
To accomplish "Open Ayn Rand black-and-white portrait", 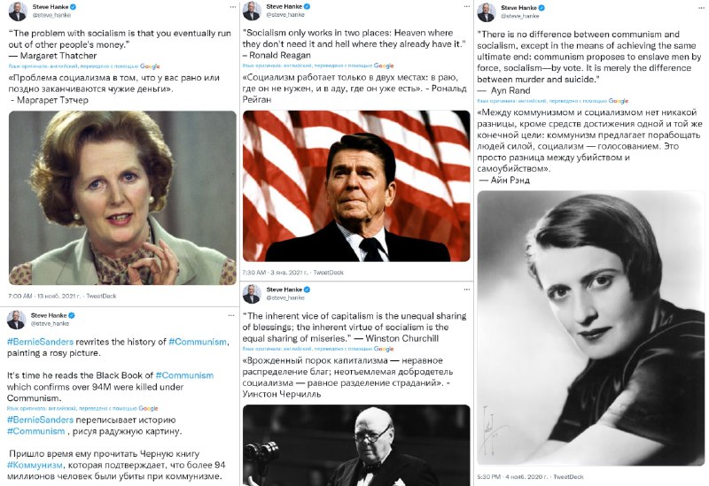I will 590,328.
